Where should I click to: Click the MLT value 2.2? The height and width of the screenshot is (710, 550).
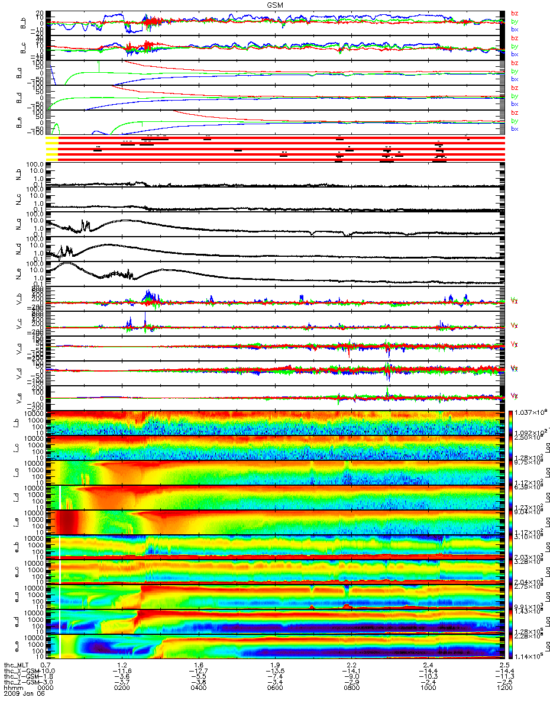point(352,665)
